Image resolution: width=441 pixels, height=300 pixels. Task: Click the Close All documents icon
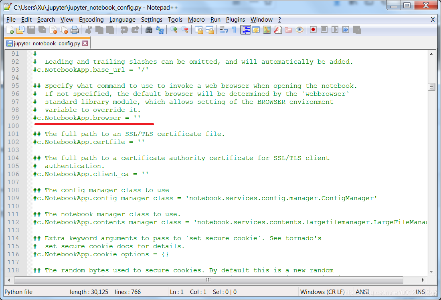pyautogui.click(x=64, y=30)
